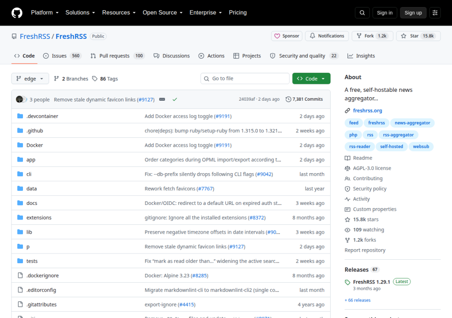Click the bell Notifications button
Image resolution: width=452 pixels, height=318 pixels.
327,36
